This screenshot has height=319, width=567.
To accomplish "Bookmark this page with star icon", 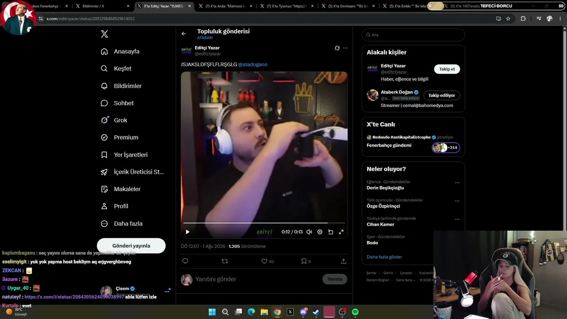I will click(508, 19).
